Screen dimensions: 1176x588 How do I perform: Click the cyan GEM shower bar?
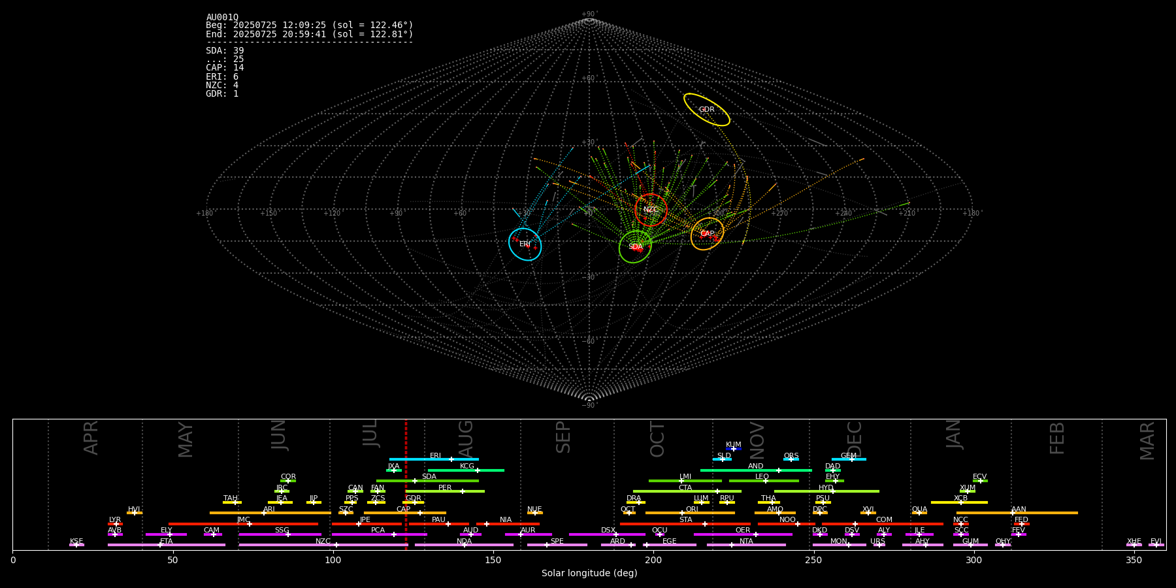coord(849,459)
